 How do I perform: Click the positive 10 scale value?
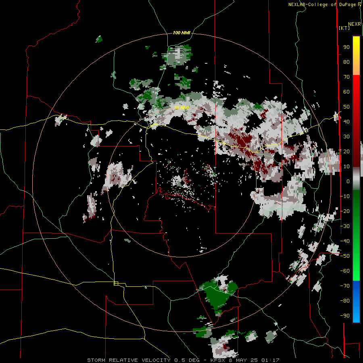point(346,167)
